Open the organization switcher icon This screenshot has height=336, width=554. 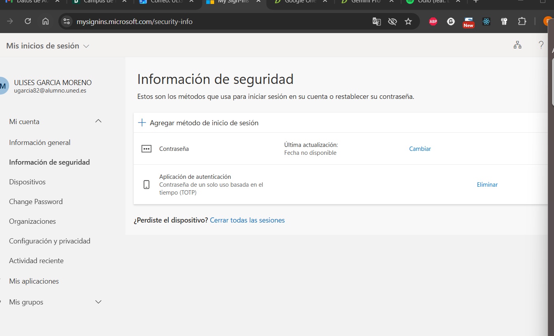(517, 45)
